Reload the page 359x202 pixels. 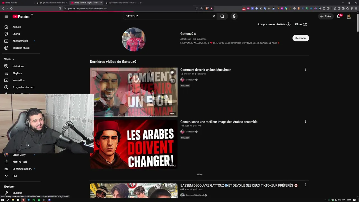(11, 8)
